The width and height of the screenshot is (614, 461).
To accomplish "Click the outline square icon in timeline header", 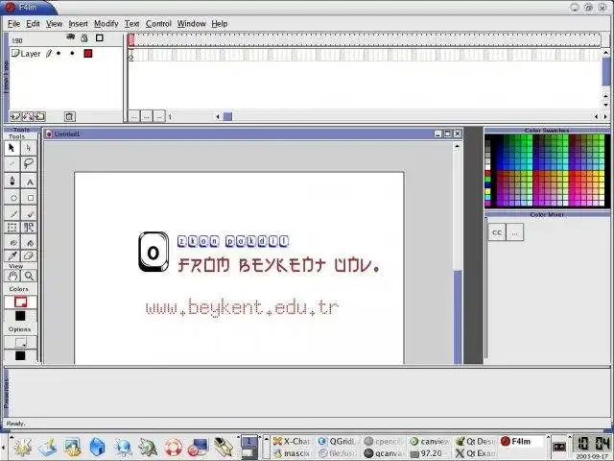I will 100,38.
